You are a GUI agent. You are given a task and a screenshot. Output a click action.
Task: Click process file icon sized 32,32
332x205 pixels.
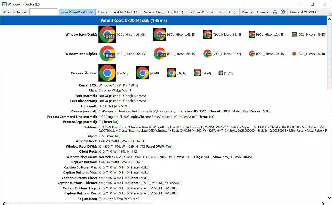coord(172,73)
